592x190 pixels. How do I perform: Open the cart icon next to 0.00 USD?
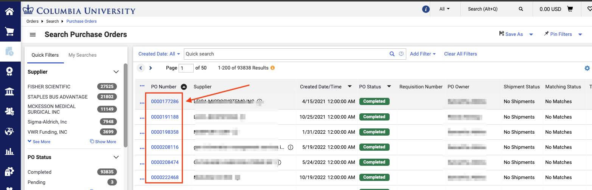pyautogui.click(x=570, y=9)
